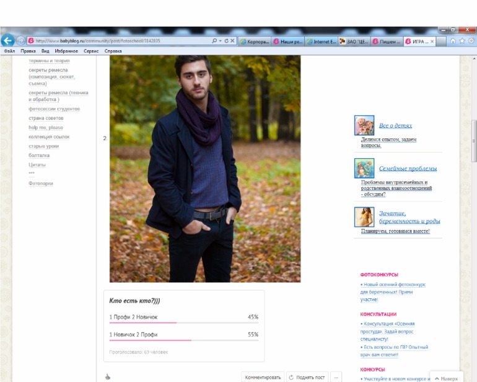Click 'Наверх' scroll-to-top expander
Image resolution: width=477 pixels, height=382 pixels.
[446, 378]
